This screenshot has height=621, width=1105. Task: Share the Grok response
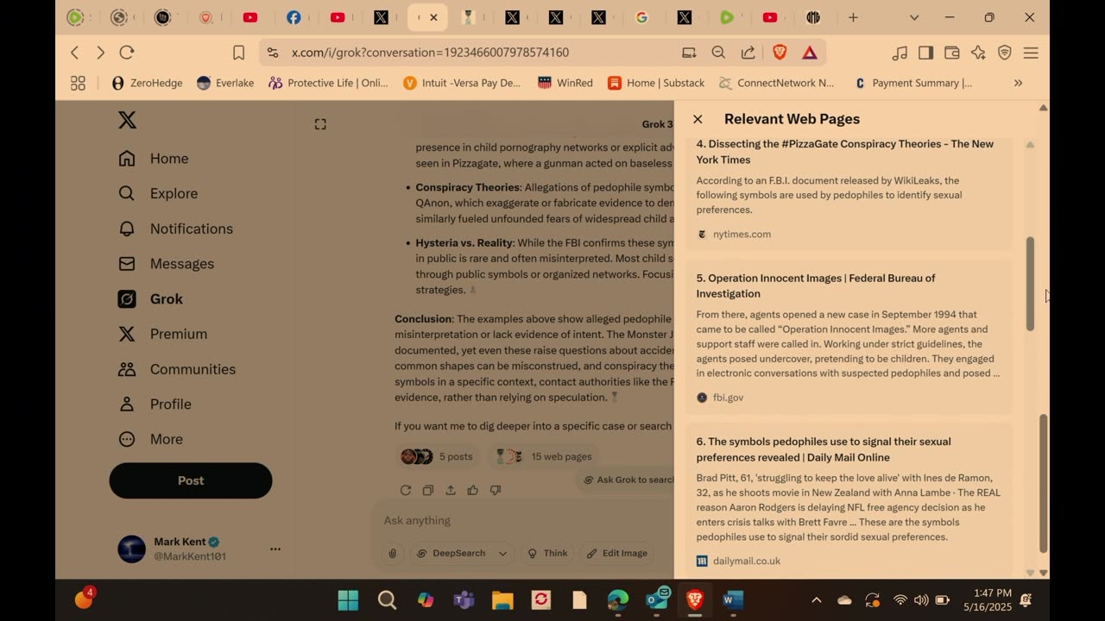click(x=450, y=490)
